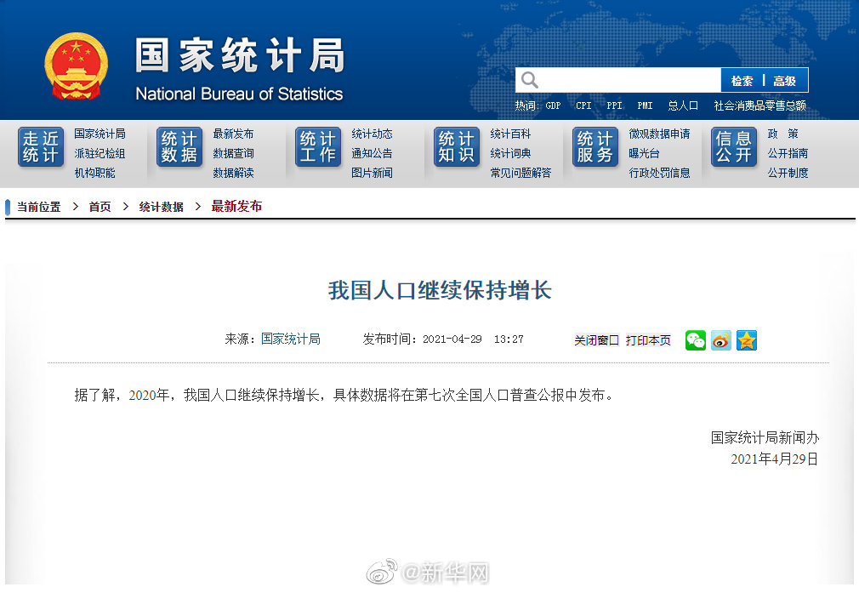This screenshot has width=859, height=593.
Task: Click the GDP hot word link
Action: point(553,105)
